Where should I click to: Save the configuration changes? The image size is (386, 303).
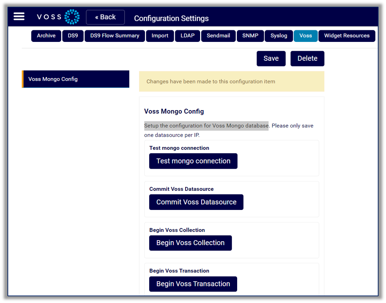(271, 58)
